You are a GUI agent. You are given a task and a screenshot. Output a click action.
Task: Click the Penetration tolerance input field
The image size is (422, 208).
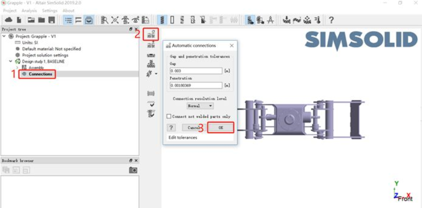pyautogui.click(x=196, y=86)
